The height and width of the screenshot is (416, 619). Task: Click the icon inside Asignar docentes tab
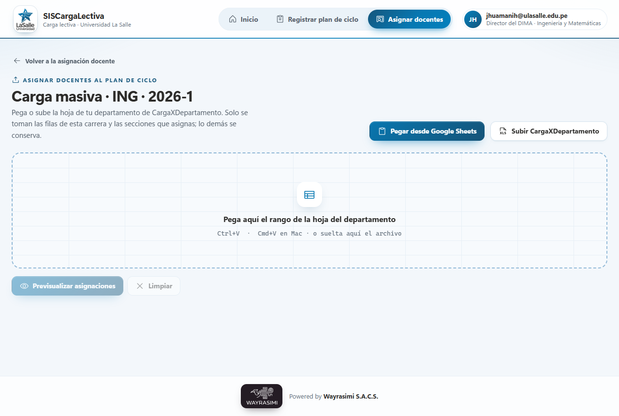(x=380, y=19)
